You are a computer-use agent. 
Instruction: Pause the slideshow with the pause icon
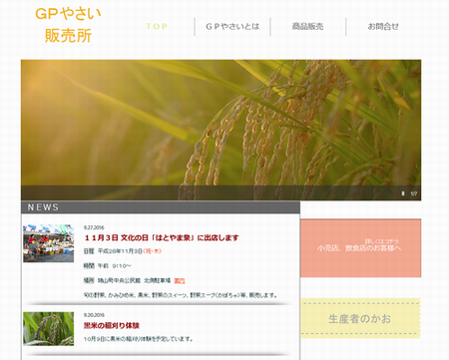(403, 193)
